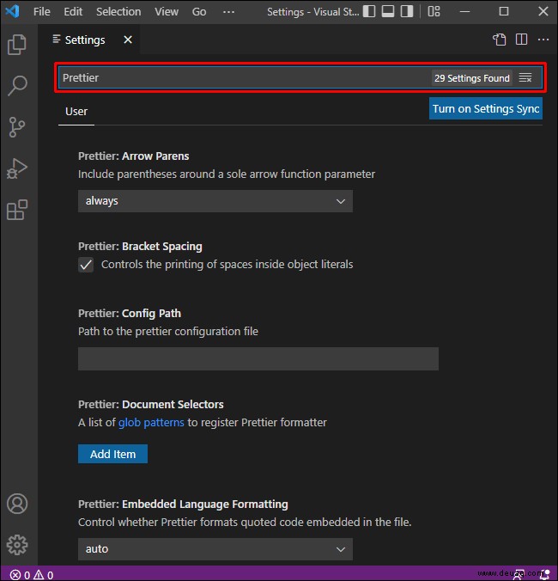Close the Settings editor tab
This screenshot has height=581, width=558.
coord(128,40)
